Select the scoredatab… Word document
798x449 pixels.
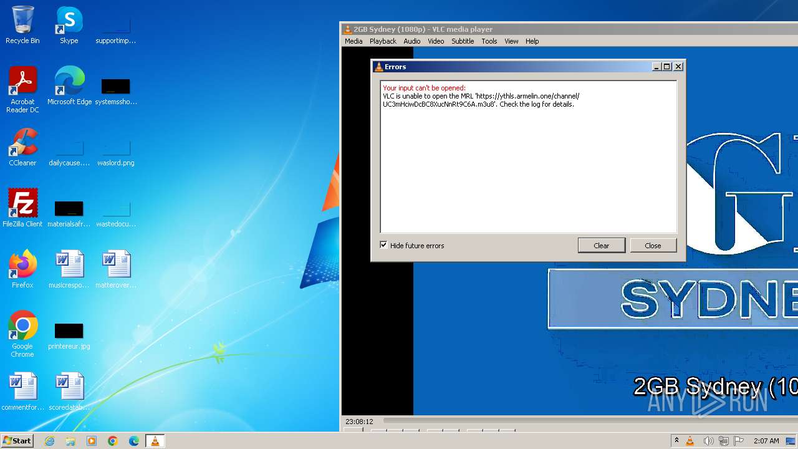click(x=69, y=392)
